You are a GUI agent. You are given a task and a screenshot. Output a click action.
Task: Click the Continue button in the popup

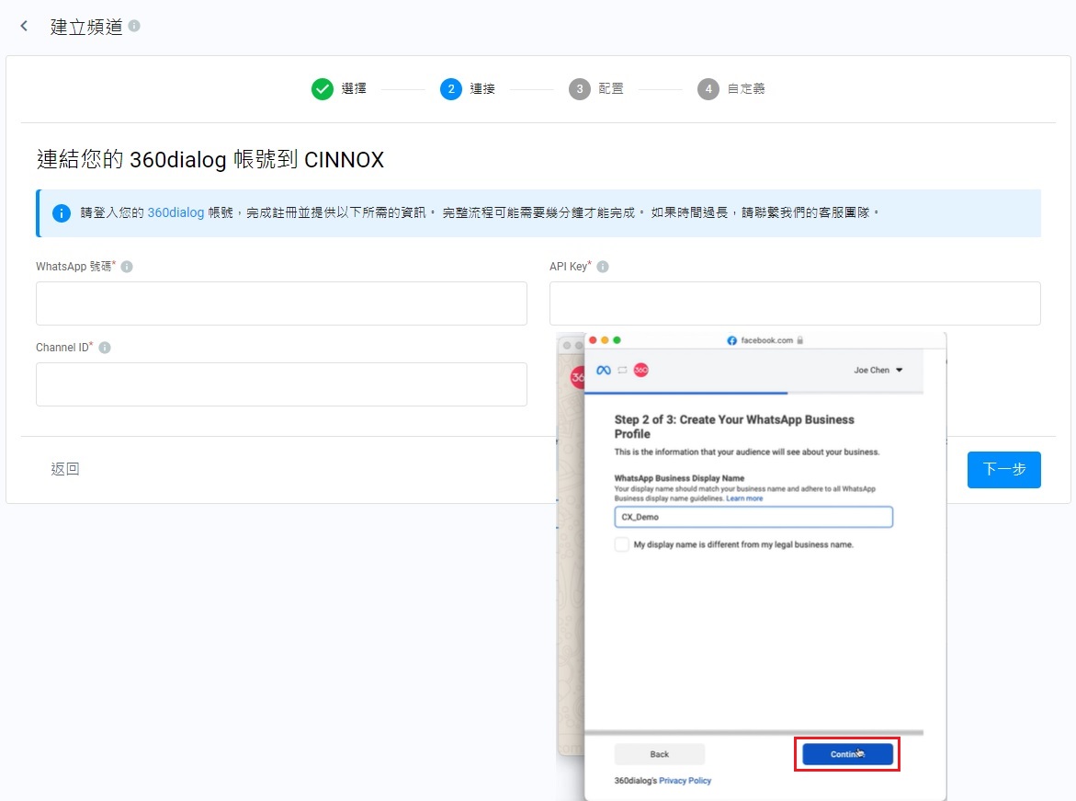(x=847, y=754)
